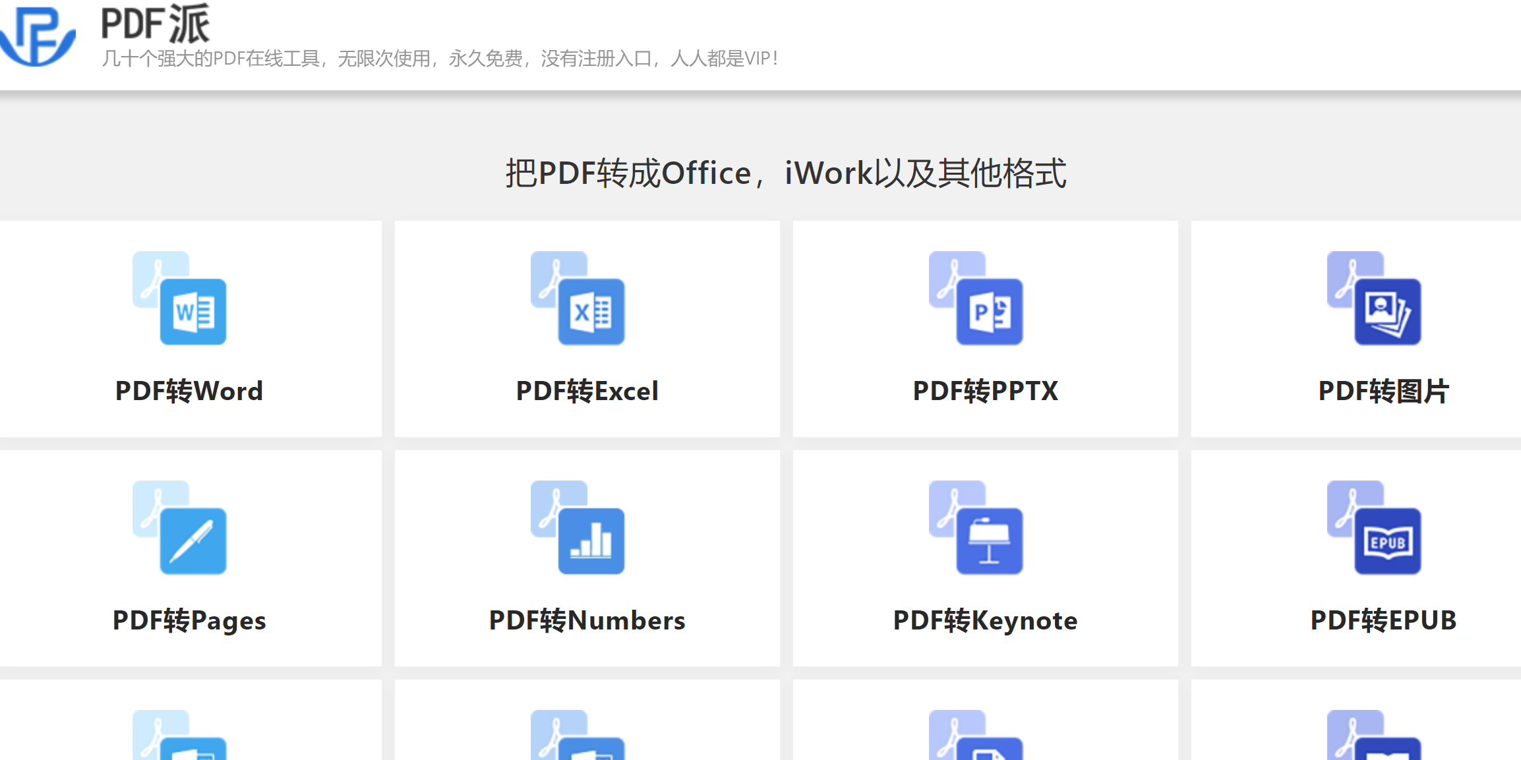Open the PDF转Pages converter icon
The image size is (1521, 760).
179,527
